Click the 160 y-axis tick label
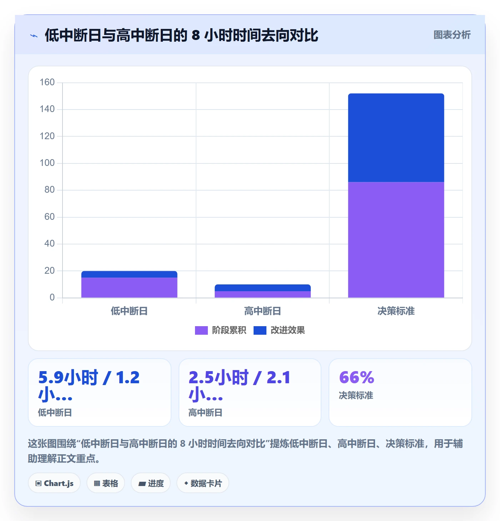This screenshot has width=500, height=521. click(x=47, y=82)
